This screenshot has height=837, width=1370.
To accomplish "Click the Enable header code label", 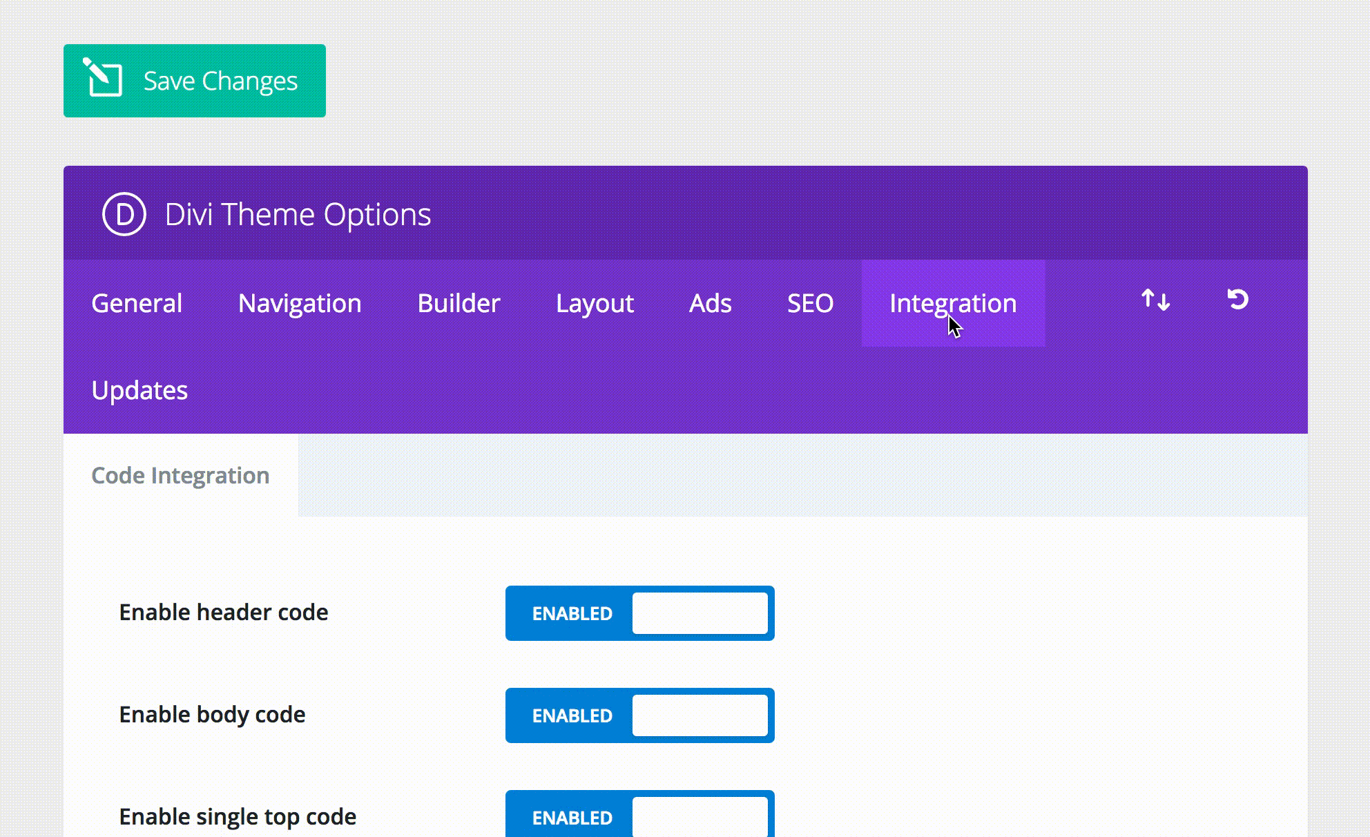I will click(223, 613).
